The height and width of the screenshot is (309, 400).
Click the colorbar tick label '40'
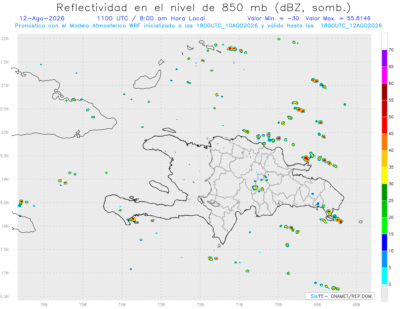(x=391, y=150)
